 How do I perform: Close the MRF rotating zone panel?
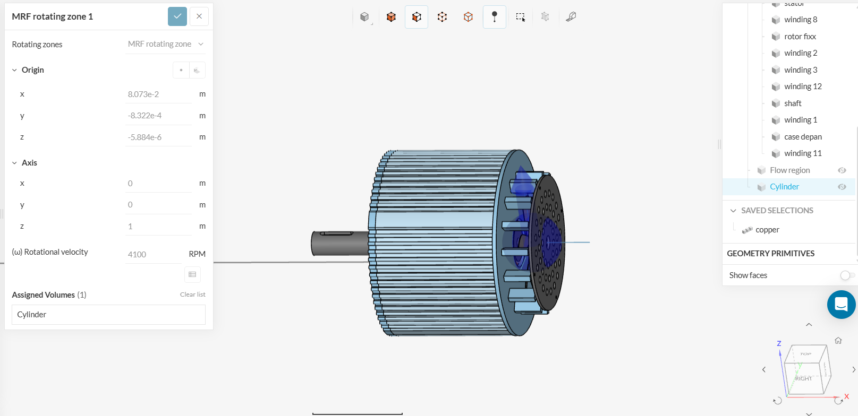click(x=199, y=16)
